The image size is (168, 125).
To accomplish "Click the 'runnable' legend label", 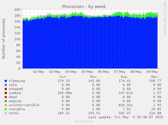I will click(x=17, y=109).
